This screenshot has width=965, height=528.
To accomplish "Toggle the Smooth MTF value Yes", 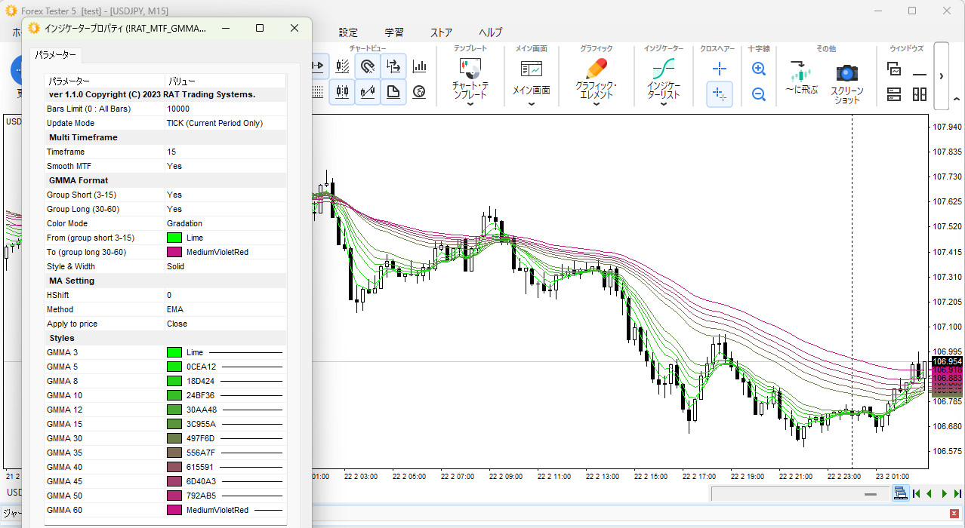I will click(174, 166).
